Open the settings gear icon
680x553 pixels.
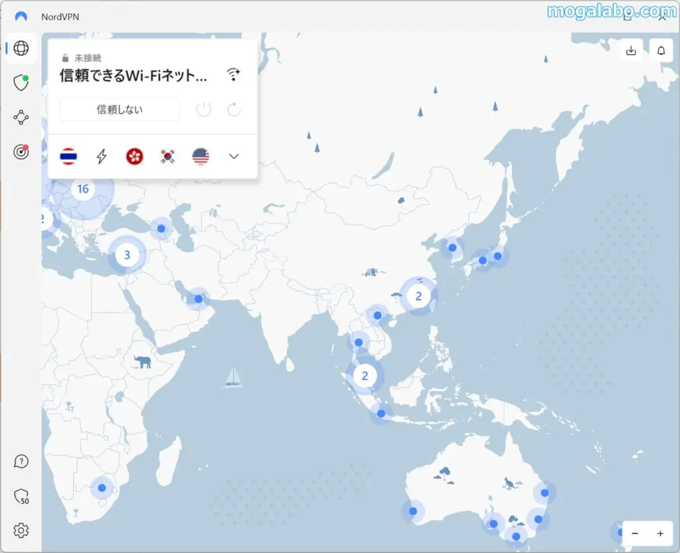pos(21,530)
